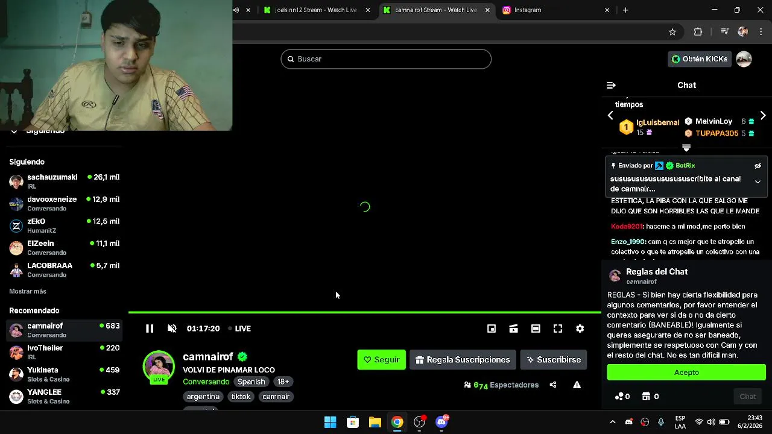Screen dimensions: 772x434
Task: Hide the pinned BotRix message
Action: click(x=758, y=166)
